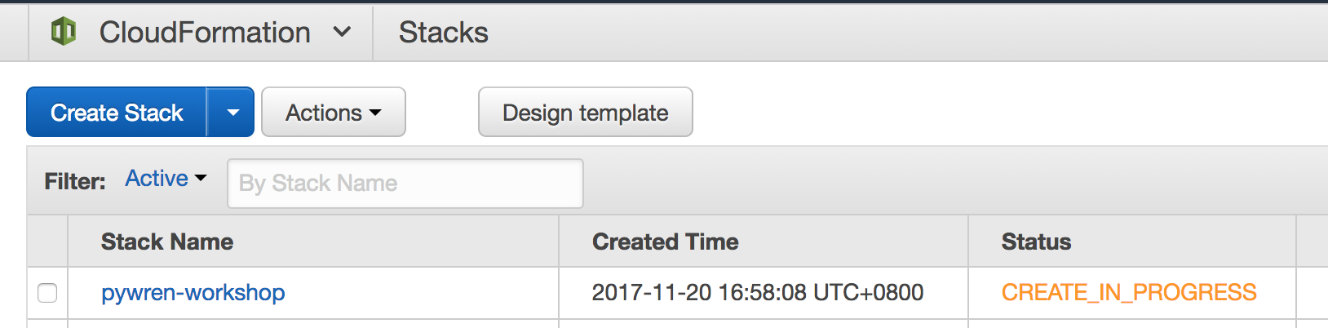The image size is (1328, 328).
Task: Click the Filter label text
Action: 75,181
